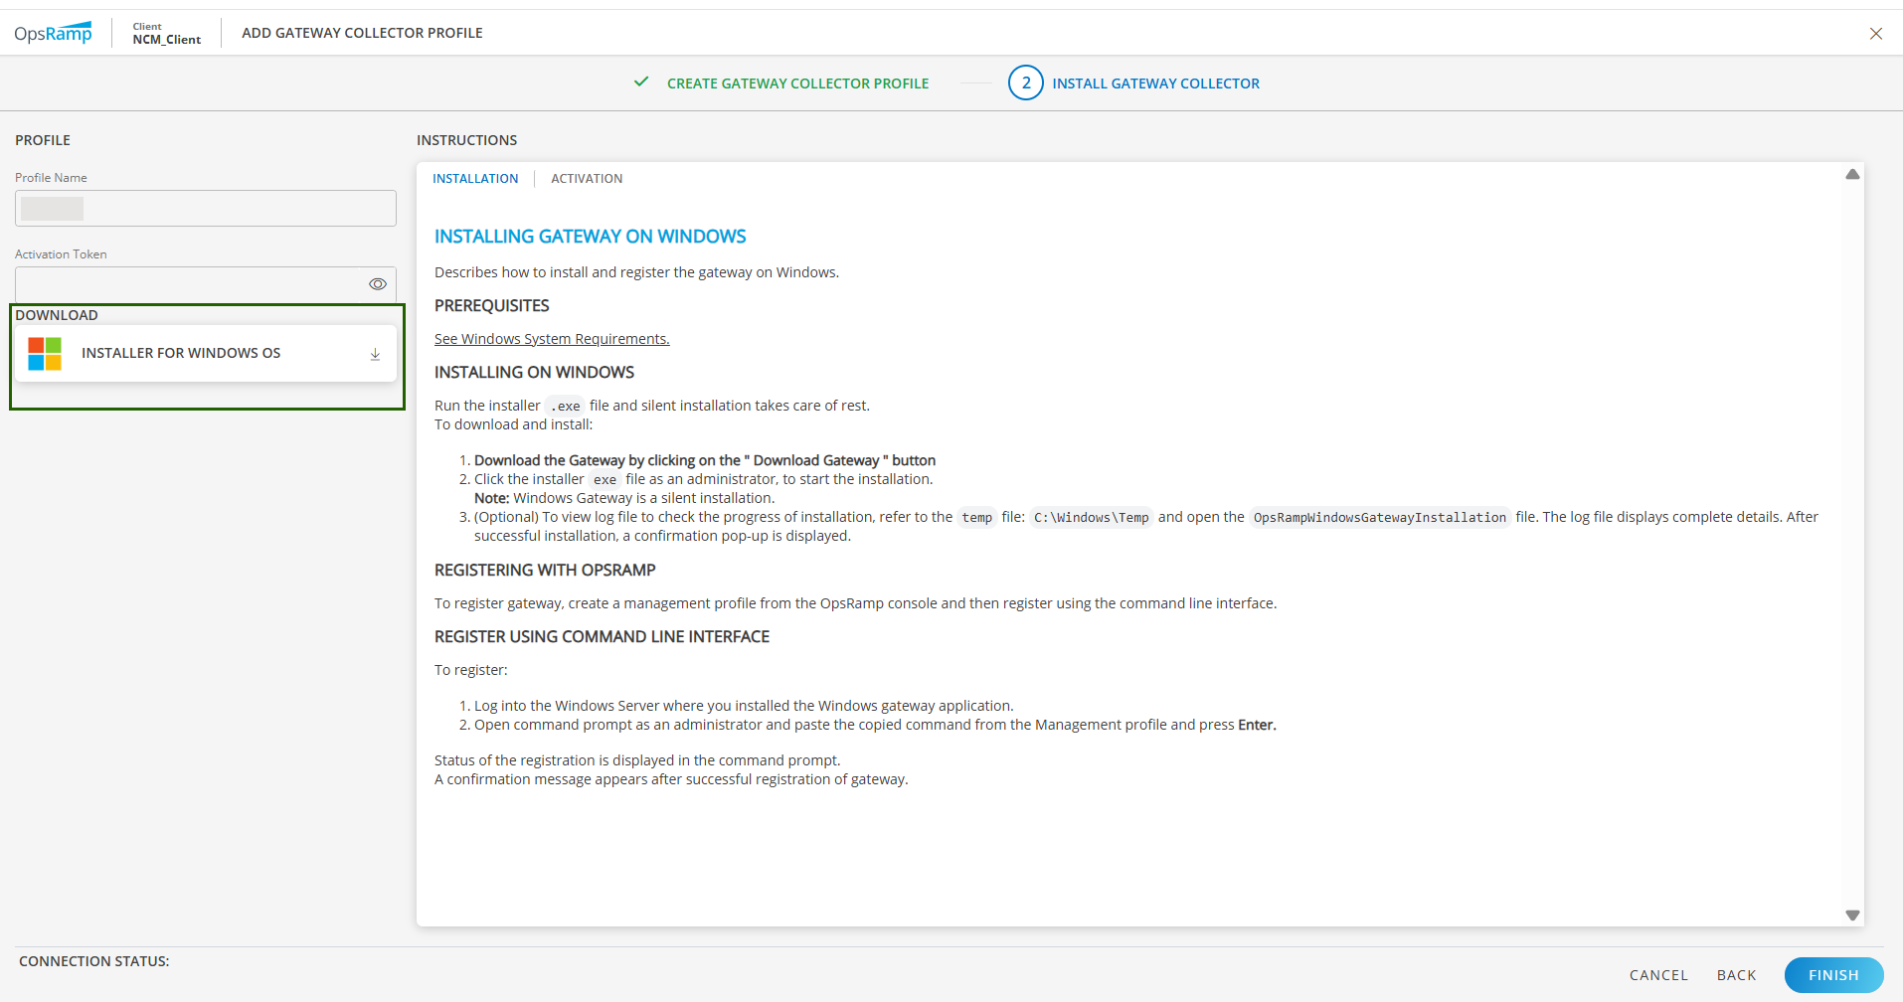Image resolution: width=1903 pixels, height=1002 pixels.
Task: Click the Cancel button
Action: (x=1657, y=975)
